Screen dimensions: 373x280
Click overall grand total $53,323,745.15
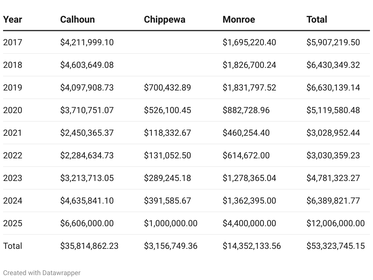(335, 246)
